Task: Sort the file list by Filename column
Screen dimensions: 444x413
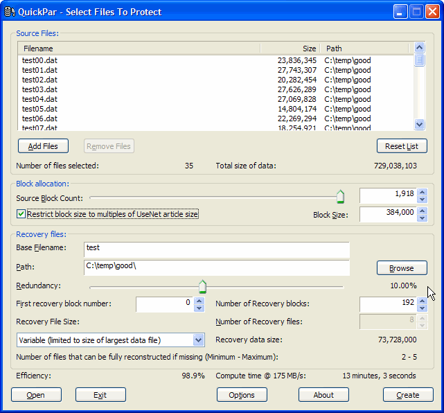Action: click(139, 49)
